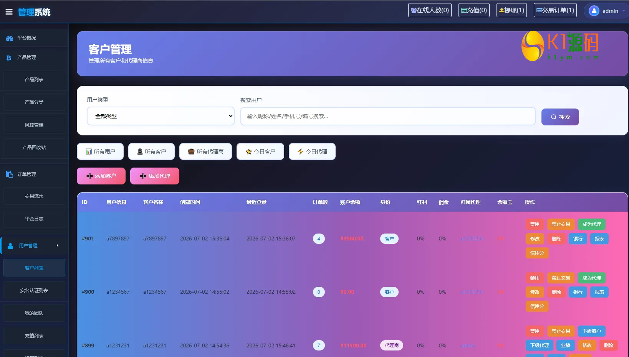Open the 全部类型 user type dropdown
Image resolution: width=629 pixels, height=357 pixels.
(161, 116)
